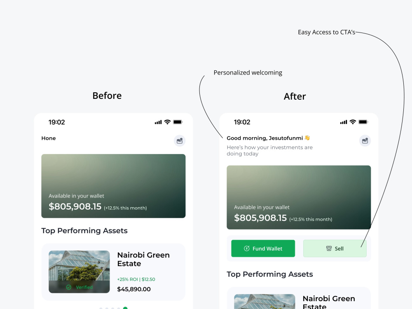Click the wallet balance card in After screen

click(299, 197)
